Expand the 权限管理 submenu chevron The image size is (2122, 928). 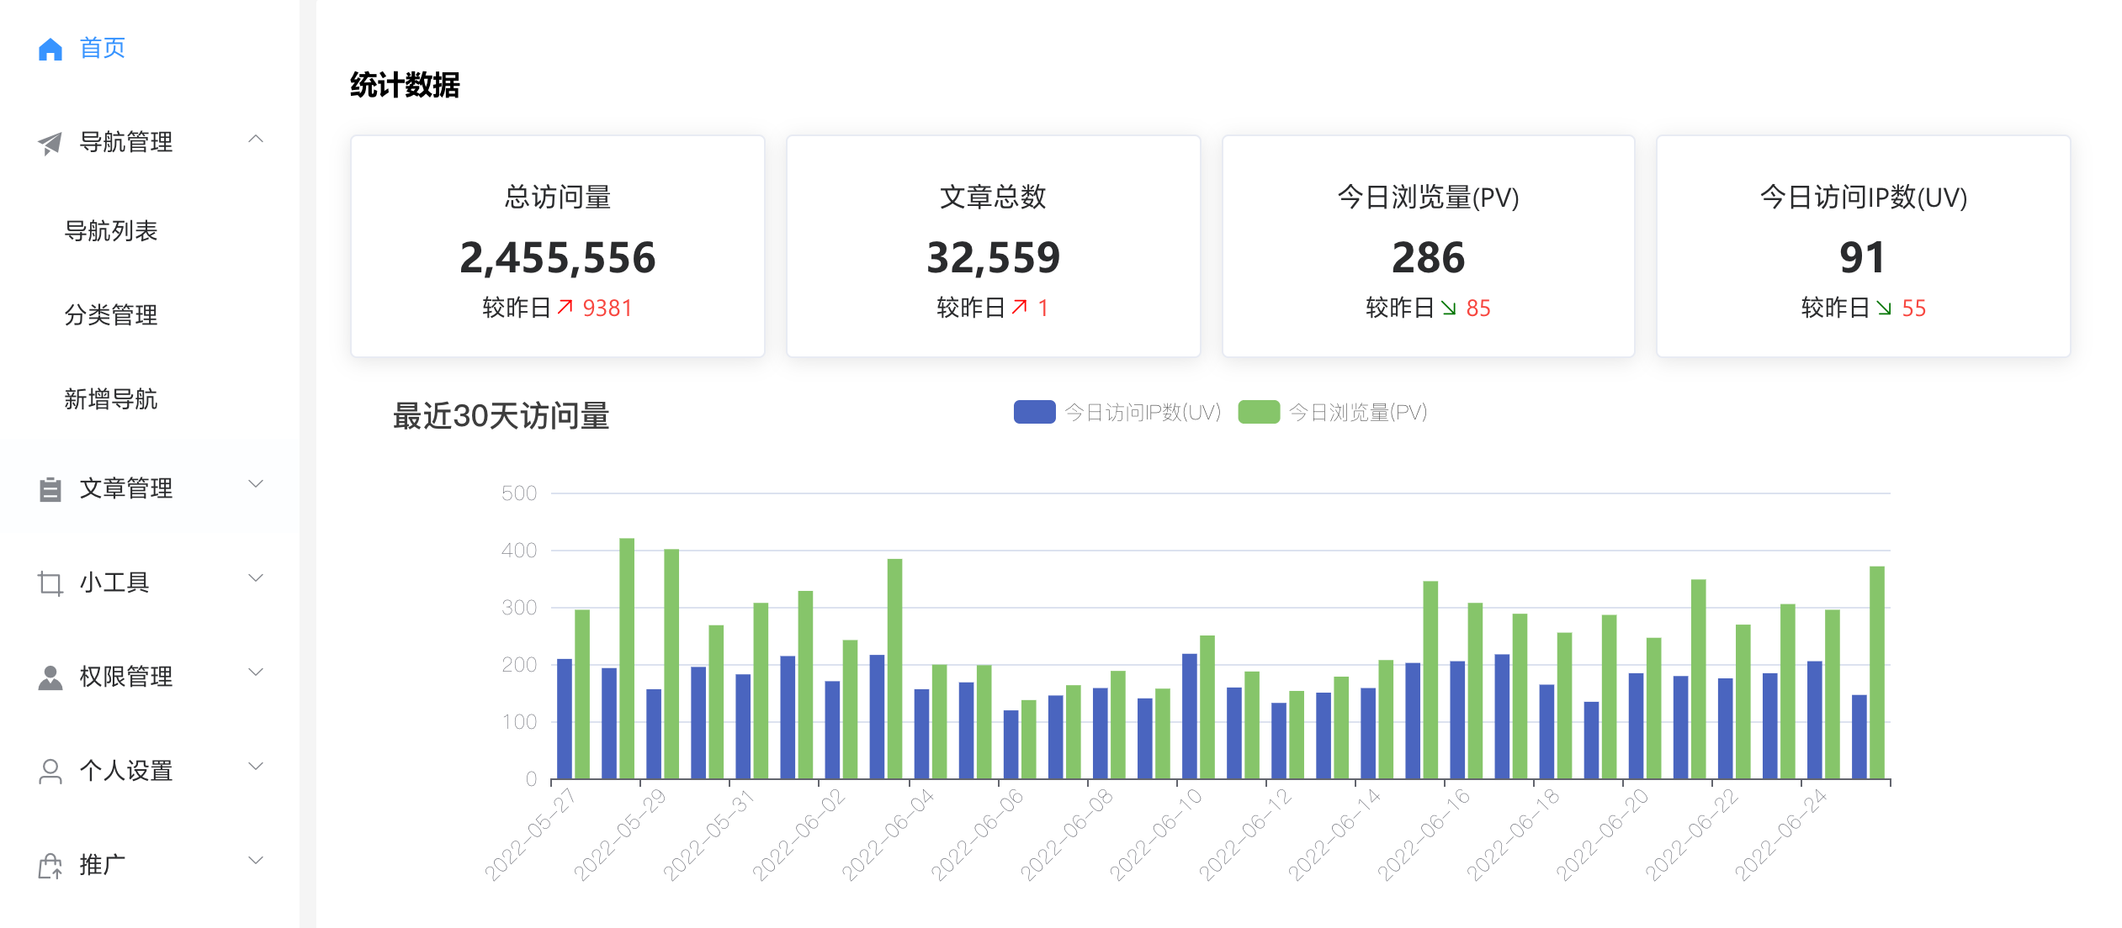[256, 672]
